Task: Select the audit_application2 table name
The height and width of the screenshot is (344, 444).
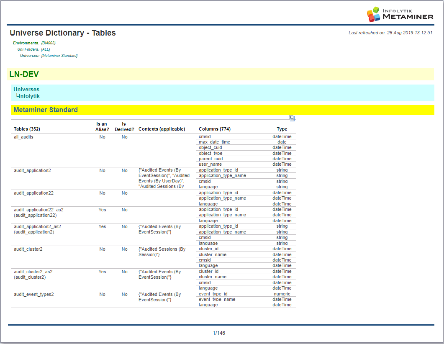Action: tap(32, 170)
